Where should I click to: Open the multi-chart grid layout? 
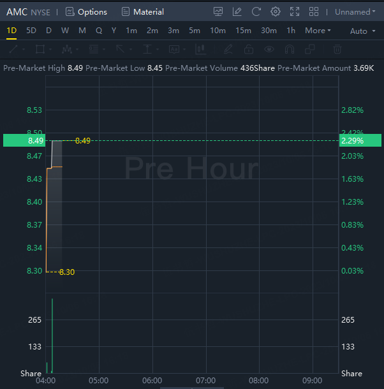(x=314, y=11)
